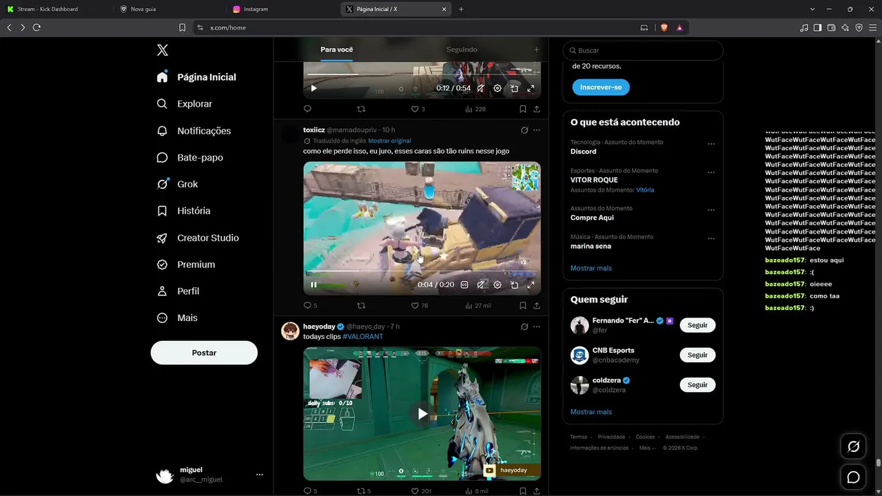Viewport: 882px width, 496px height.
Task: Enable picture-in-picture on toxiicz video
Action: coord(514,285)
